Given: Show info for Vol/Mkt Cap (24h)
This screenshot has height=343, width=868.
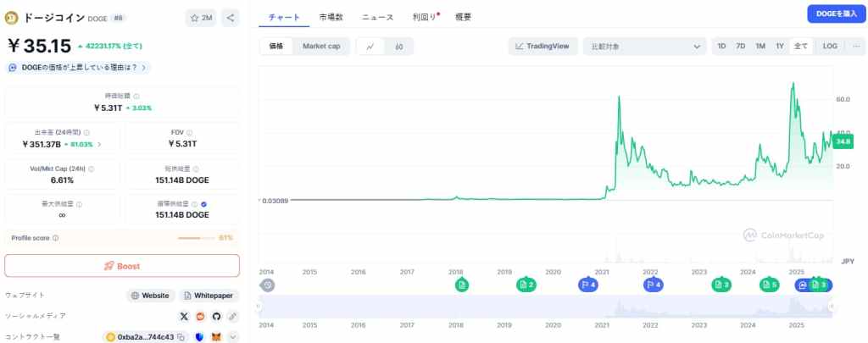Looking at the screenshot, I should pyautogui.click(x=91, y=169).
